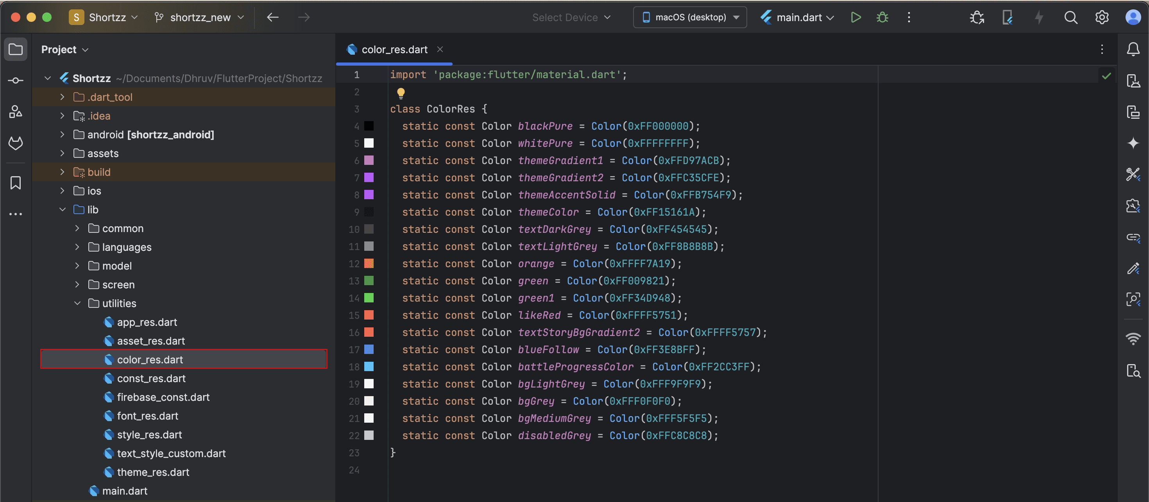Open the Bookmarks tool window icon
This screenshot has height=502, width=1149.
16,183
